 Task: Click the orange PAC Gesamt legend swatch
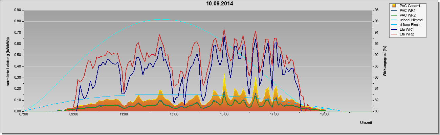point(394,6)
